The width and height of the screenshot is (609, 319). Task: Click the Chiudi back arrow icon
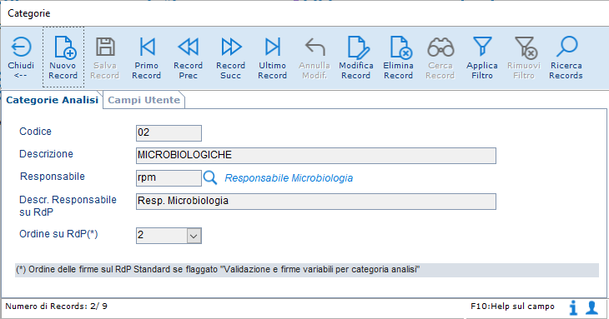tap(21, 47)
